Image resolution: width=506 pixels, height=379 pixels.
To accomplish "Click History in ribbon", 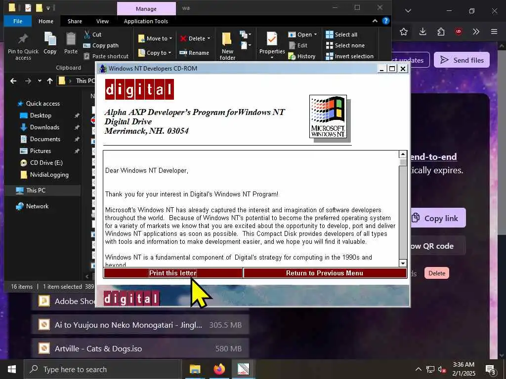I will (302, 56).
